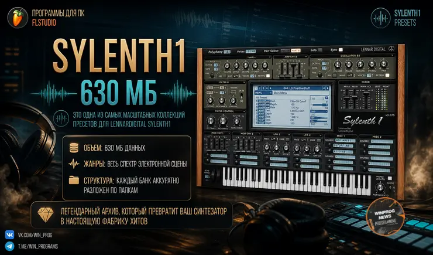Click the Winprog News round badge
This screenshot has height=255, width=433.
[385, 216]
